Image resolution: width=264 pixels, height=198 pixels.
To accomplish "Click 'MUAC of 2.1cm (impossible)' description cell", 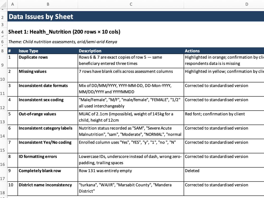I will click(x=131, y=118).
